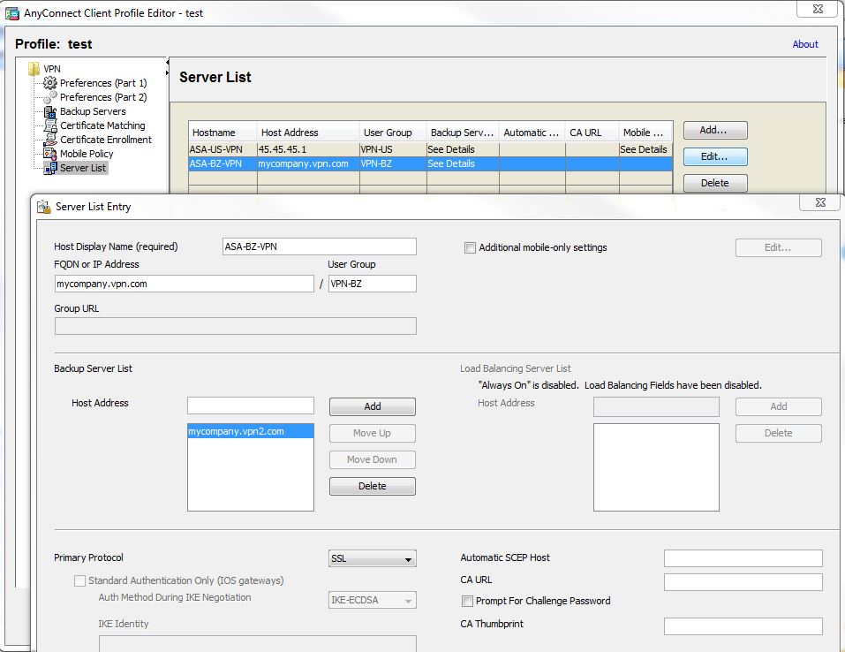Open the IKE-ECDSA auth method dropdown
845x652 pixels.
pos(373,600)
